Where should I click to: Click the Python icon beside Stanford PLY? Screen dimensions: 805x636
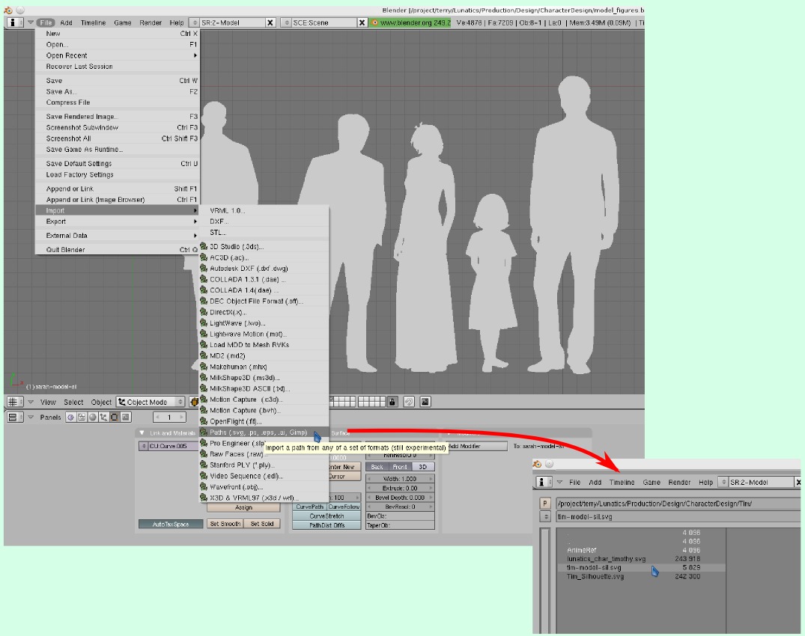pyautogui.click(x=204, y=465)
